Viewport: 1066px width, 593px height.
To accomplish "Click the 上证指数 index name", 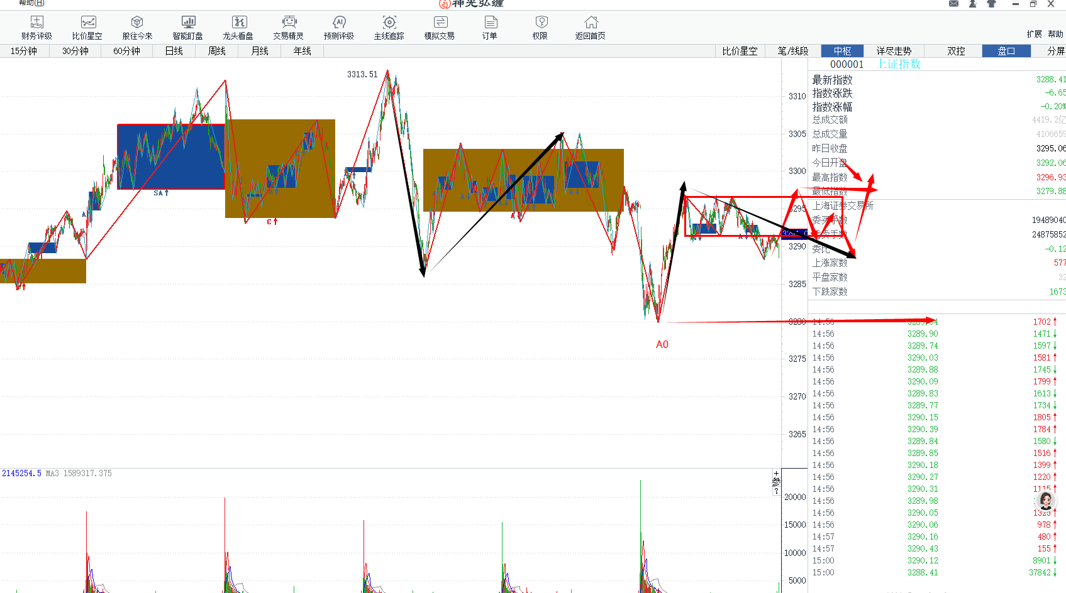I will 899,64.
